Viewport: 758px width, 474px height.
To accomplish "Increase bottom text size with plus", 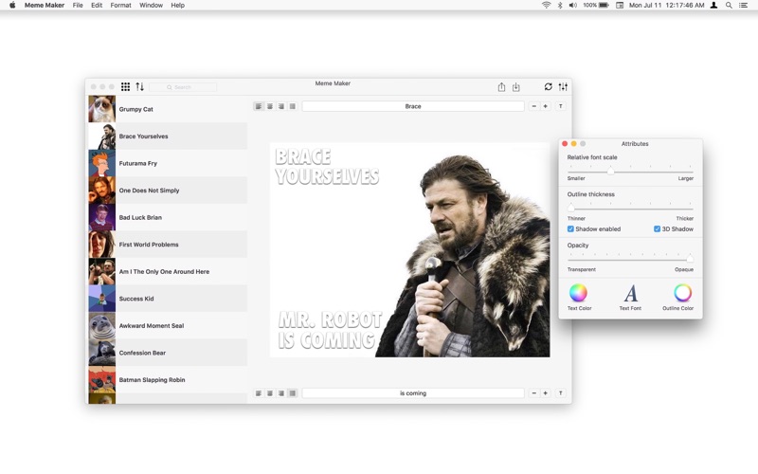I will tap(546, 393).
